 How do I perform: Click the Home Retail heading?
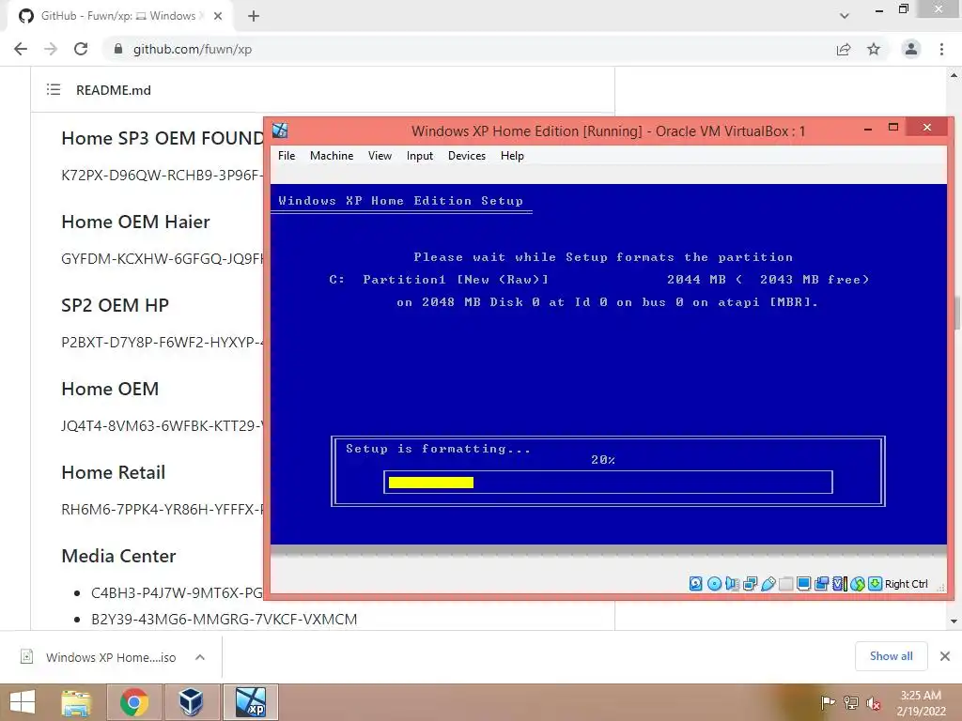pos(114,473)
